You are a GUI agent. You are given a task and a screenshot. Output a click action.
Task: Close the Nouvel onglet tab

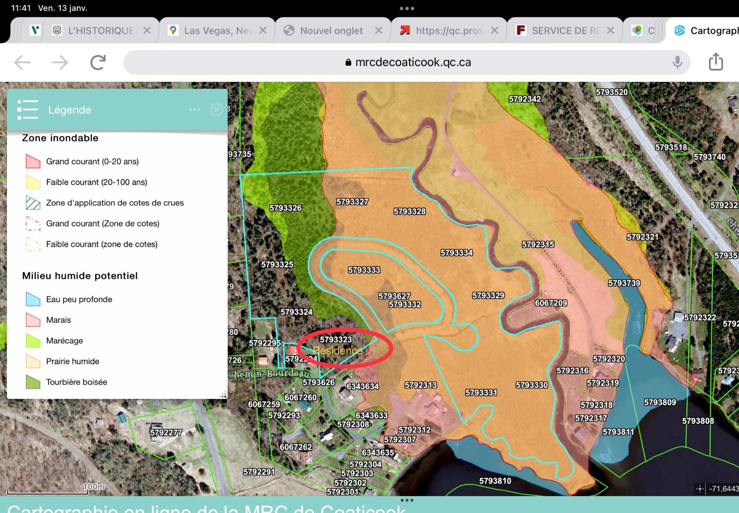[x=379, y=30]
